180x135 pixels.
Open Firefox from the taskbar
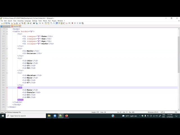(66, 116)
